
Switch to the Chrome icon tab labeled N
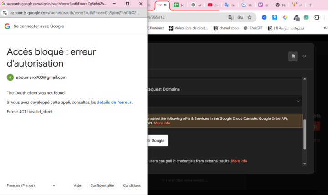point(280,5)
